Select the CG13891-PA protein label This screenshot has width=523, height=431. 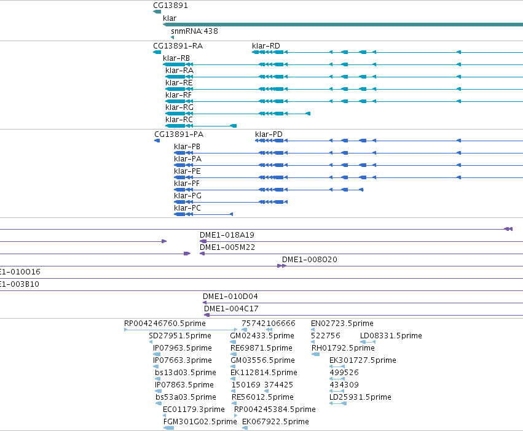(x=179, y=134)
